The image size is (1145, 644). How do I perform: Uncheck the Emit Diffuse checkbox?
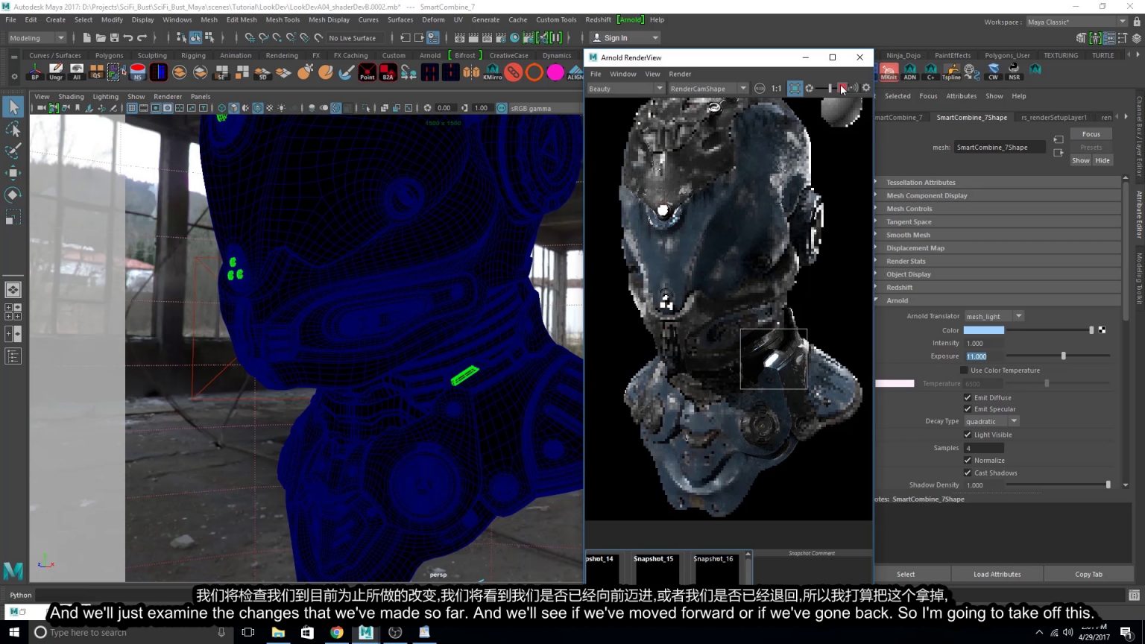pos(968,397)
